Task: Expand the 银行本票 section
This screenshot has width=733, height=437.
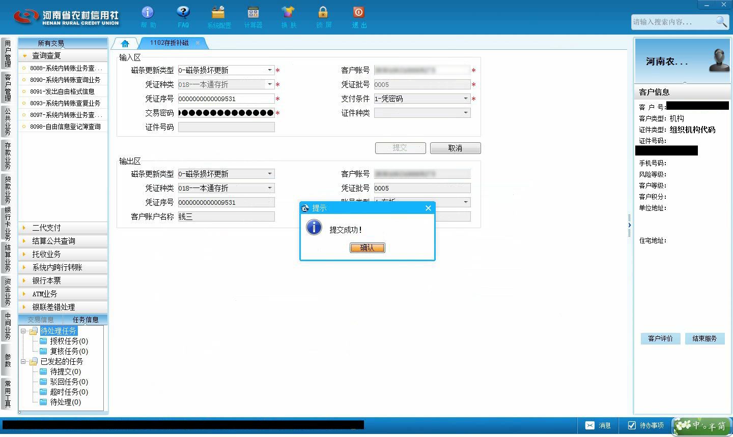Action: 63,280
